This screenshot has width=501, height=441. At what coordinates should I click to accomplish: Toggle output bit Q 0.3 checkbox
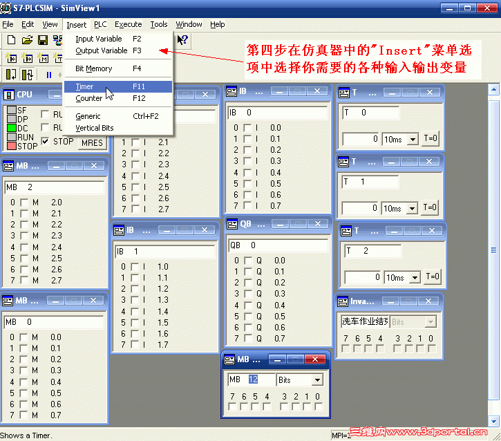click(x=248, y=294)
